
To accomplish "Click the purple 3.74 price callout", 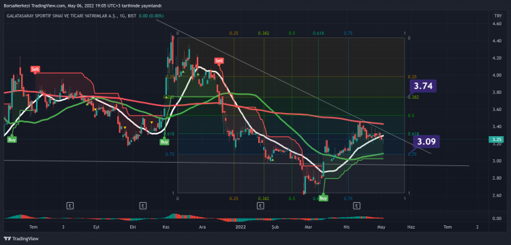I will 423,86.
